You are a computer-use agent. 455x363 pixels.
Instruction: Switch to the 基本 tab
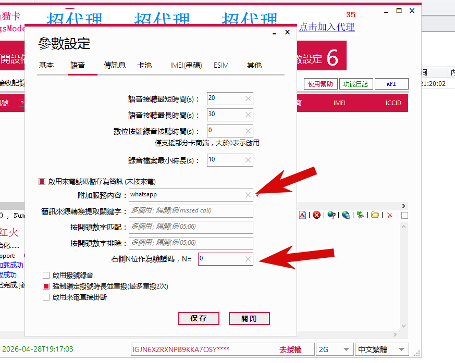46,65
